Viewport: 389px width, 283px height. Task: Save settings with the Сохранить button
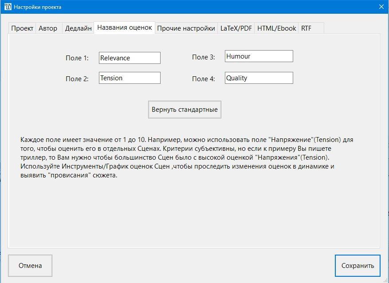click(x=358, y=266)
